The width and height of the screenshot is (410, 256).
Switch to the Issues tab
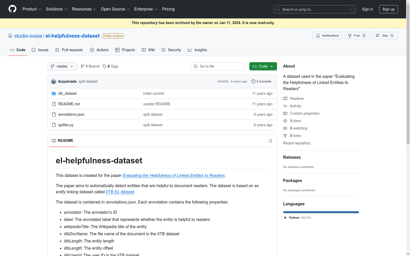point(40,50)
